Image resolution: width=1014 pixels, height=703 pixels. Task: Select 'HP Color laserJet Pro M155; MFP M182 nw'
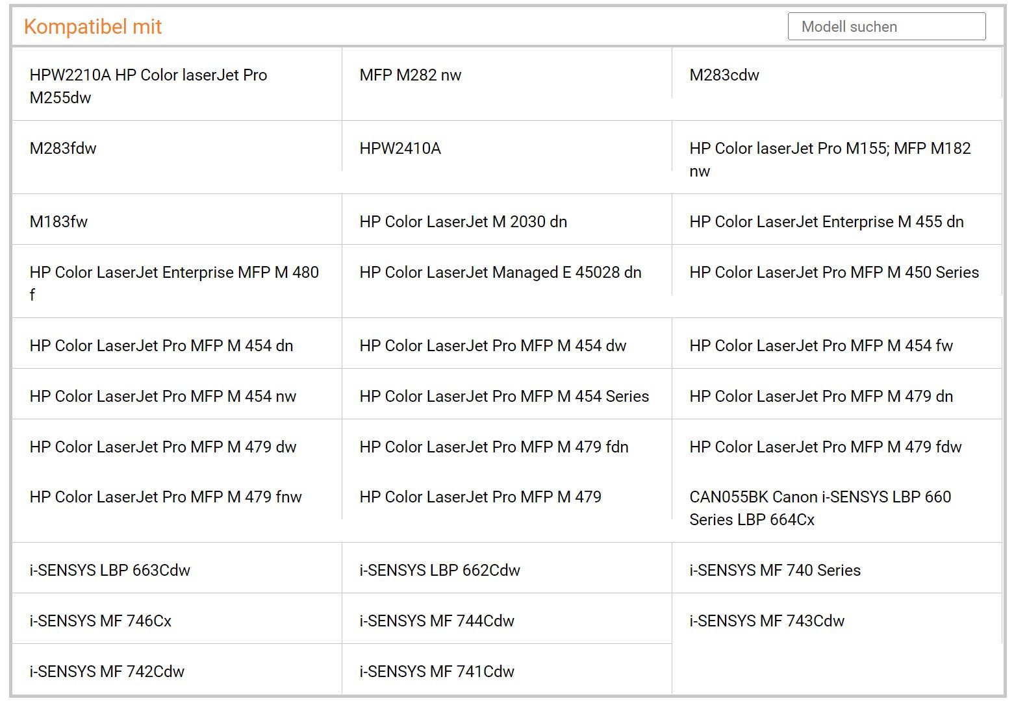(x=830, y=160)
